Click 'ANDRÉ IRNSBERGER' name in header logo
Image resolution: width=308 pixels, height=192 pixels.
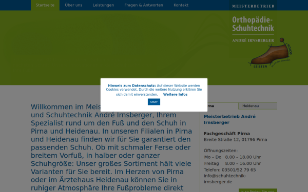click(253, 40)
